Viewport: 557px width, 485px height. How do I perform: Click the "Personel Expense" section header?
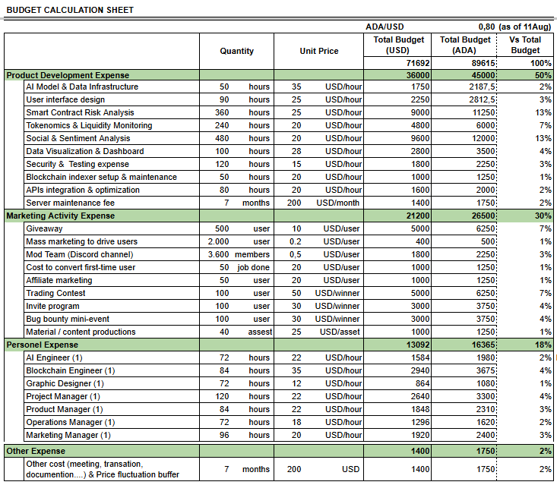coord(42,345)
